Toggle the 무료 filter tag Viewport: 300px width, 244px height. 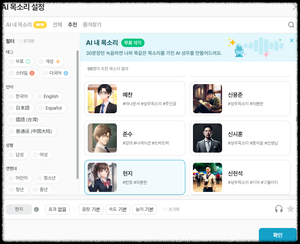(19, 62)
